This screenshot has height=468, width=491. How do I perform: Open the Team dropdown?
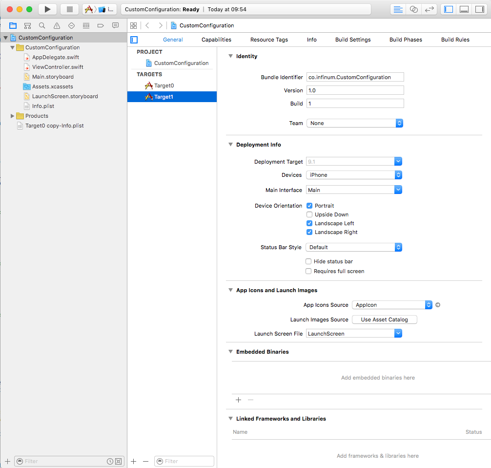(355, 123)
